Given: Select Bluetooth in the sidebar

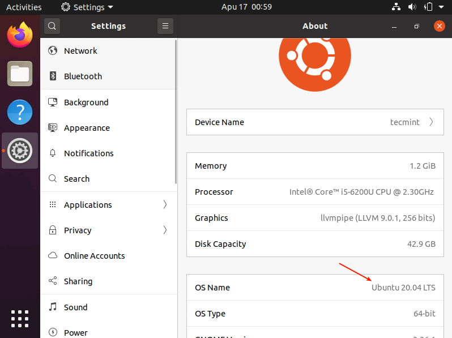Looking at the screenshot, I should [x=83, y=76].
